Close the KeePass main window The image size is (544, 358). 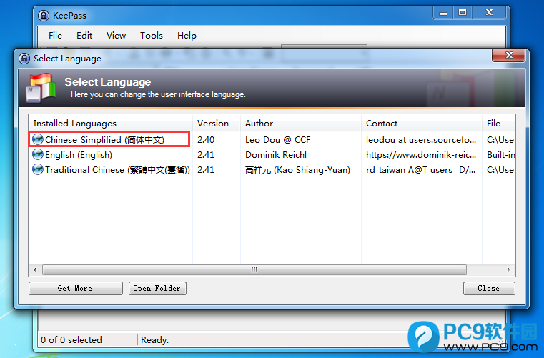point(489,13)
